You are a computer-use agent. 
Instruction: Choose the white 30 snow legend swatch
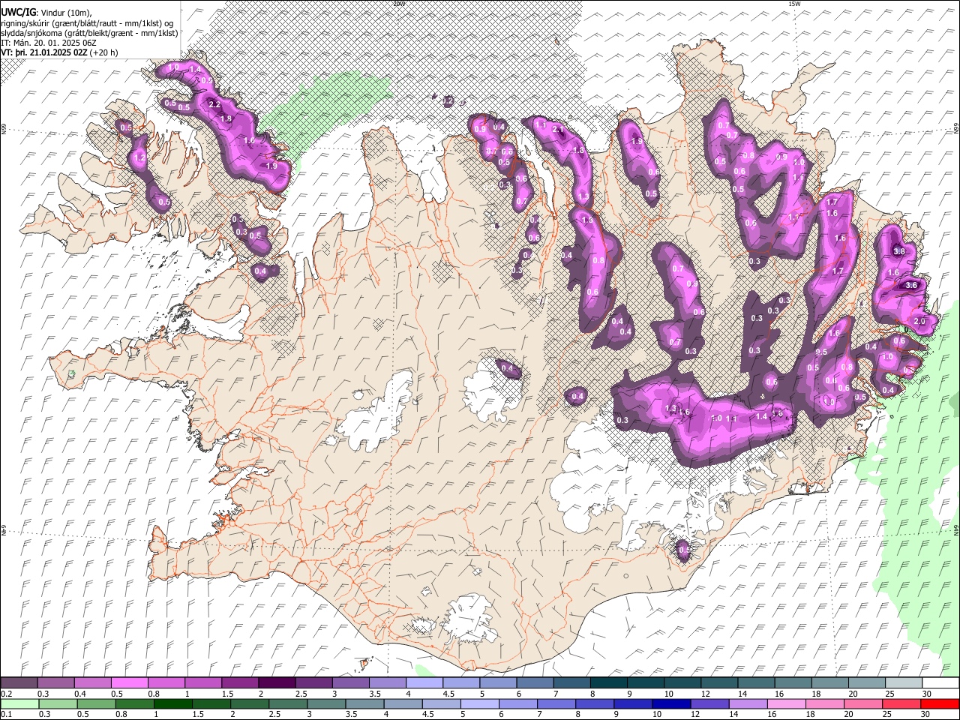tap(940, 683)
